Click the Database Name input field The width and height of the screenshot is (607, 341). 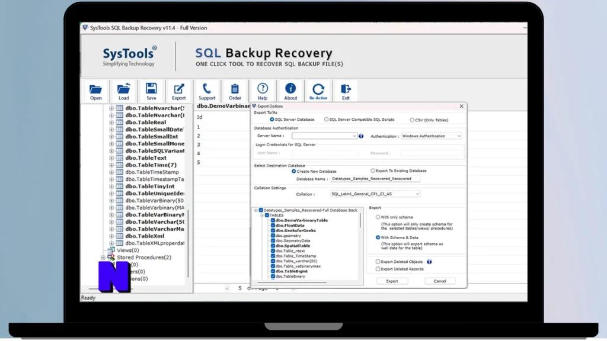375,179
